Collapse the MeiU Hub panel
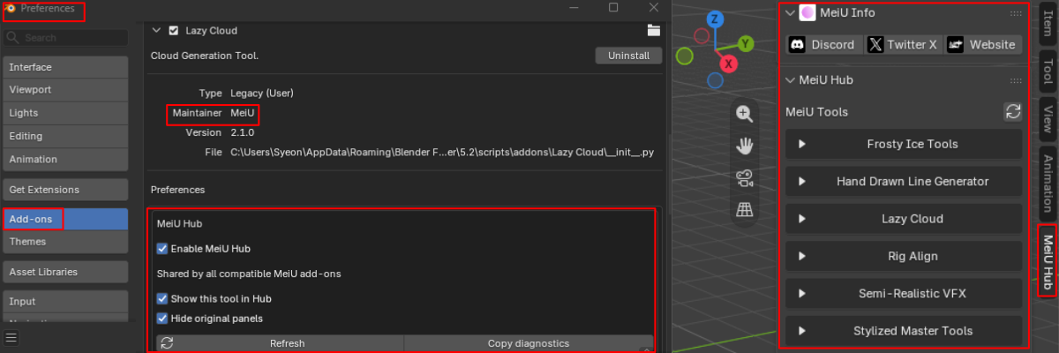 790,79
